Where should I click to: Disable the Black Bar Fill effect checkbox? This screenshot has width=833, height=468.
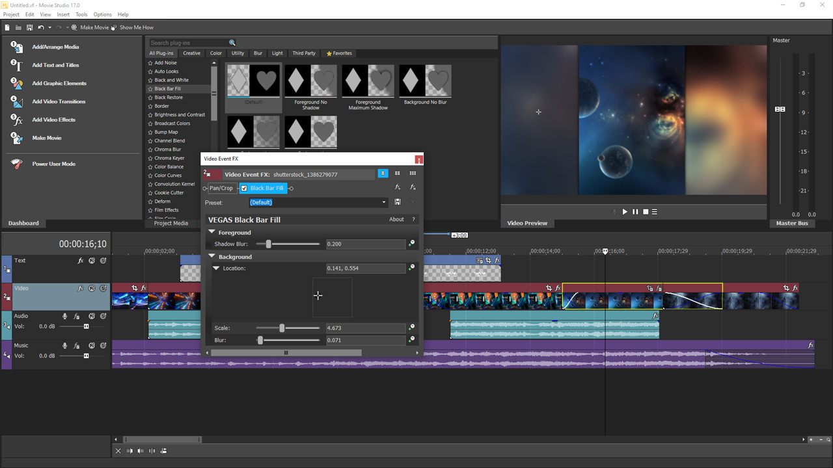tap(243, 188)
